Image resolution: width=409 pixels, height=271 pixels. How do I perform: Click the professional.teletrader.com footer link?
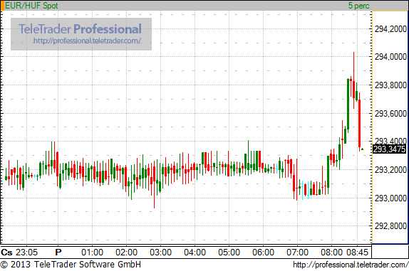(351, 265)
